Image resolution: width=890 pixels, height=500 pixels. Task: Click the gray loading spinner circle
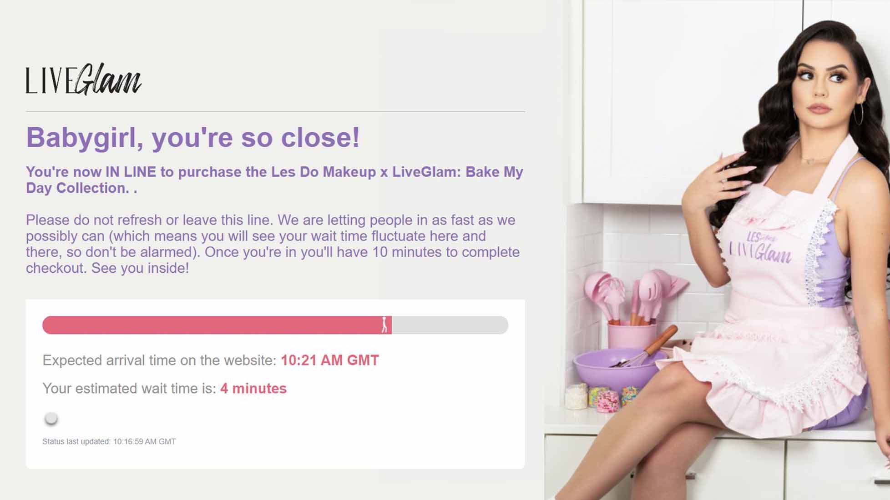[x=51, y=418]
